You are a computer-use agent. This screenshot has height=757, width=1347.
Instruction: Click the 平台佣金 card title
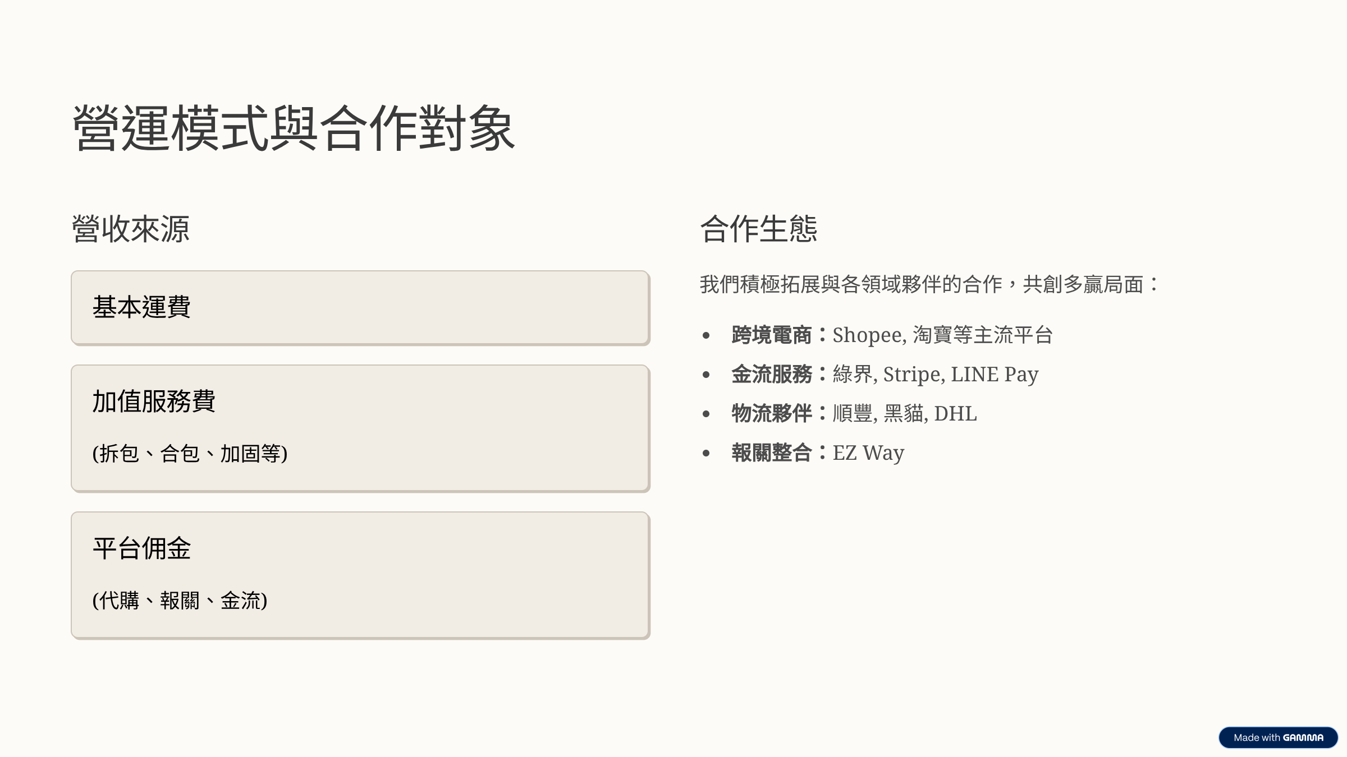click(x=141, y=548)
